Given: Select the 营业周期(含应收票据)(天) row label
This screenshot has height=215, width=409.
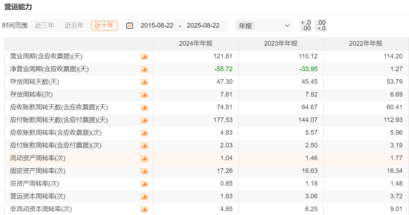Looking at the screenshot, I should 46,56.
